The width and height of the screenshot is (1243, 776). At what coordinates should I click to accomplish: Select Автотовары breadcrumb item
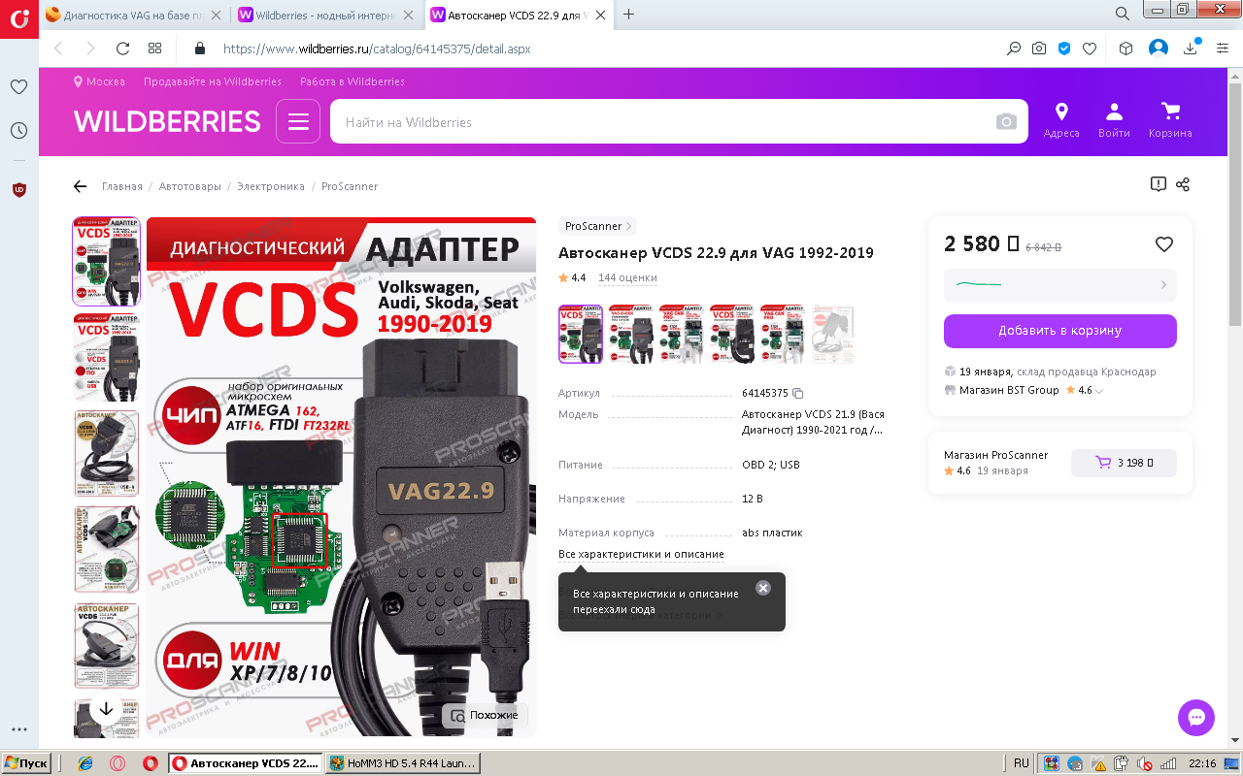pos(190,186)
